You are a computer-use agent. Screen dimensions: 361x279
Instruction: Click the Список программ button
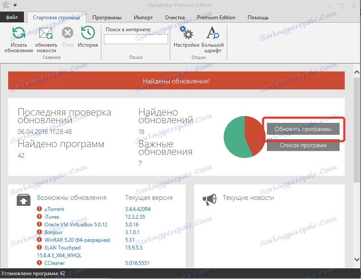[303, 145]
